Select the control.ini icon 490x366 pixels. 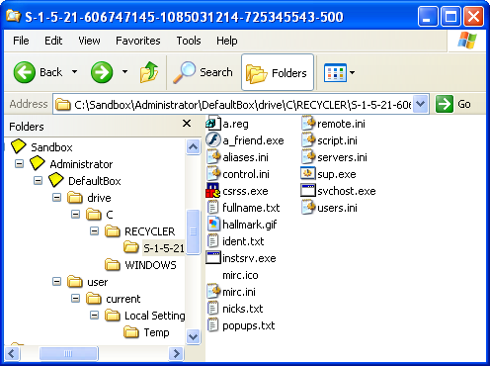click(x=212, y=174)
